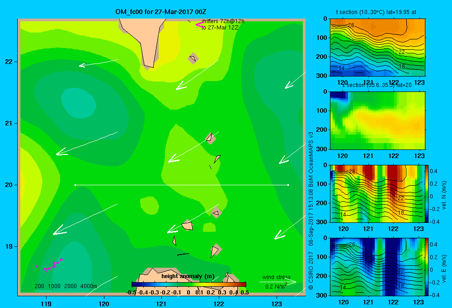
Task: Click the vertical '© CSIRO 2017' copyright text
Action: pos(311,270)
